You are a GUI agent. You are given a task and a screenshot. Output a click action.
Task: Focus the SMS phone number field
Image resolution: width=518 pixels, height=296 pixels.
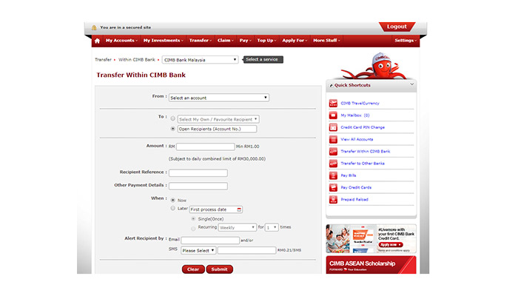pyautogui.click(x=246, y=250)
